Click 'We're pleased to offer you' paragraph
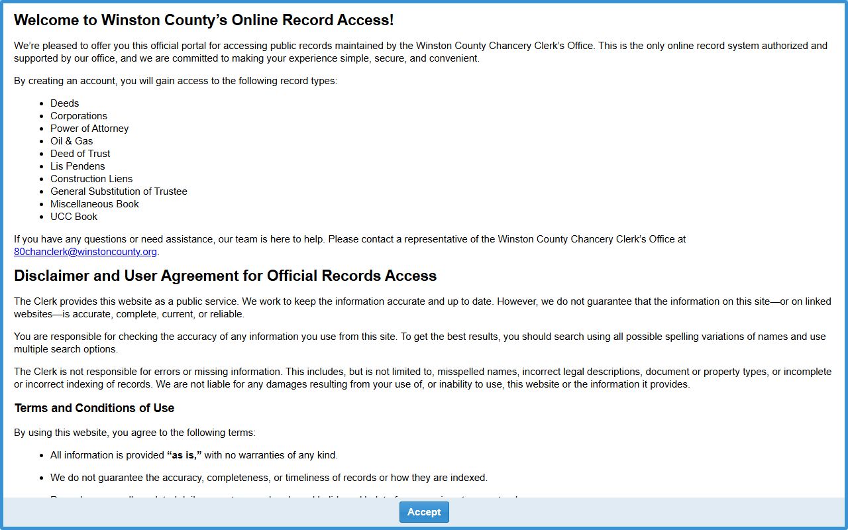 421,52
